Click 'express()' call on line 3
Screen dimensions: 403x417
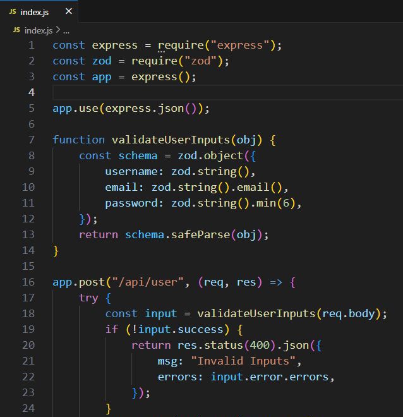pos(160,77)
